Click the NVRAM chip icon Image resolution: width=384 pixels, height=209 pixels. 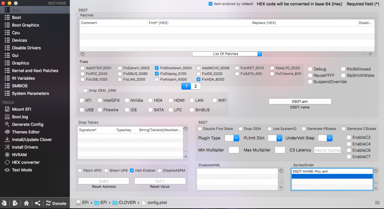click(7, 155)
